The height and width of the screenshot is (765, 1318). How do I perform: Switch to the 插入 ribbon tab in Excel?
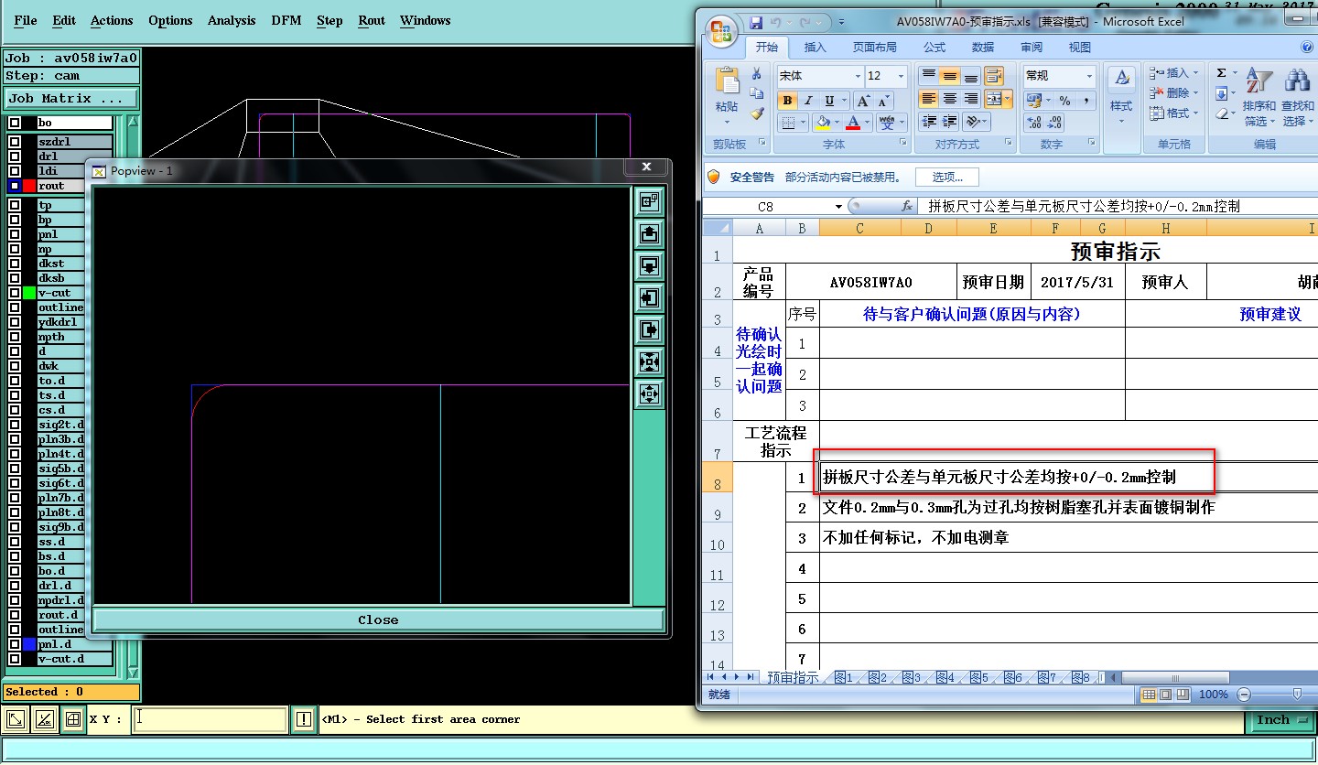[x=815, y=48]
